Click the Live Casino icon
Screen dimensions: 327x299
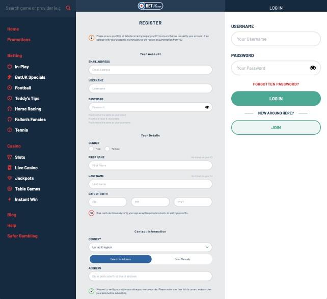[10, 168]
